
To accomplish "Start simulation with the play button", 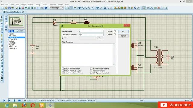I will pyautogui.click(x=4, y=100).
